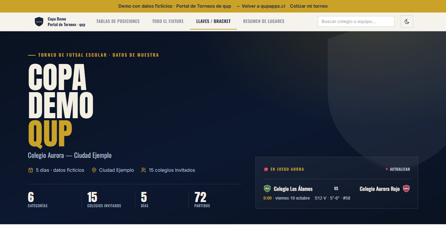The image size is (446, 226).
Task: Go to Resumen de Lugares tab
Action: (264, 22)
